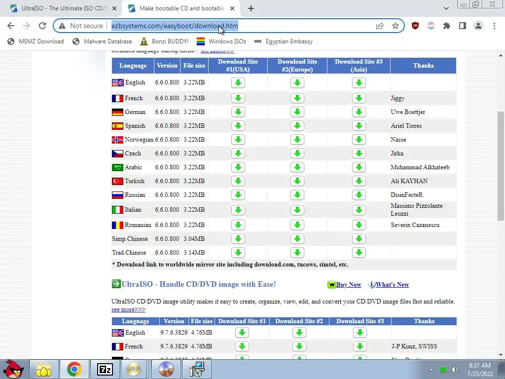The width and height of the screenshot is (505, 379).
Task: Download English UltraISO from Site #2
Action: [299, 333]
